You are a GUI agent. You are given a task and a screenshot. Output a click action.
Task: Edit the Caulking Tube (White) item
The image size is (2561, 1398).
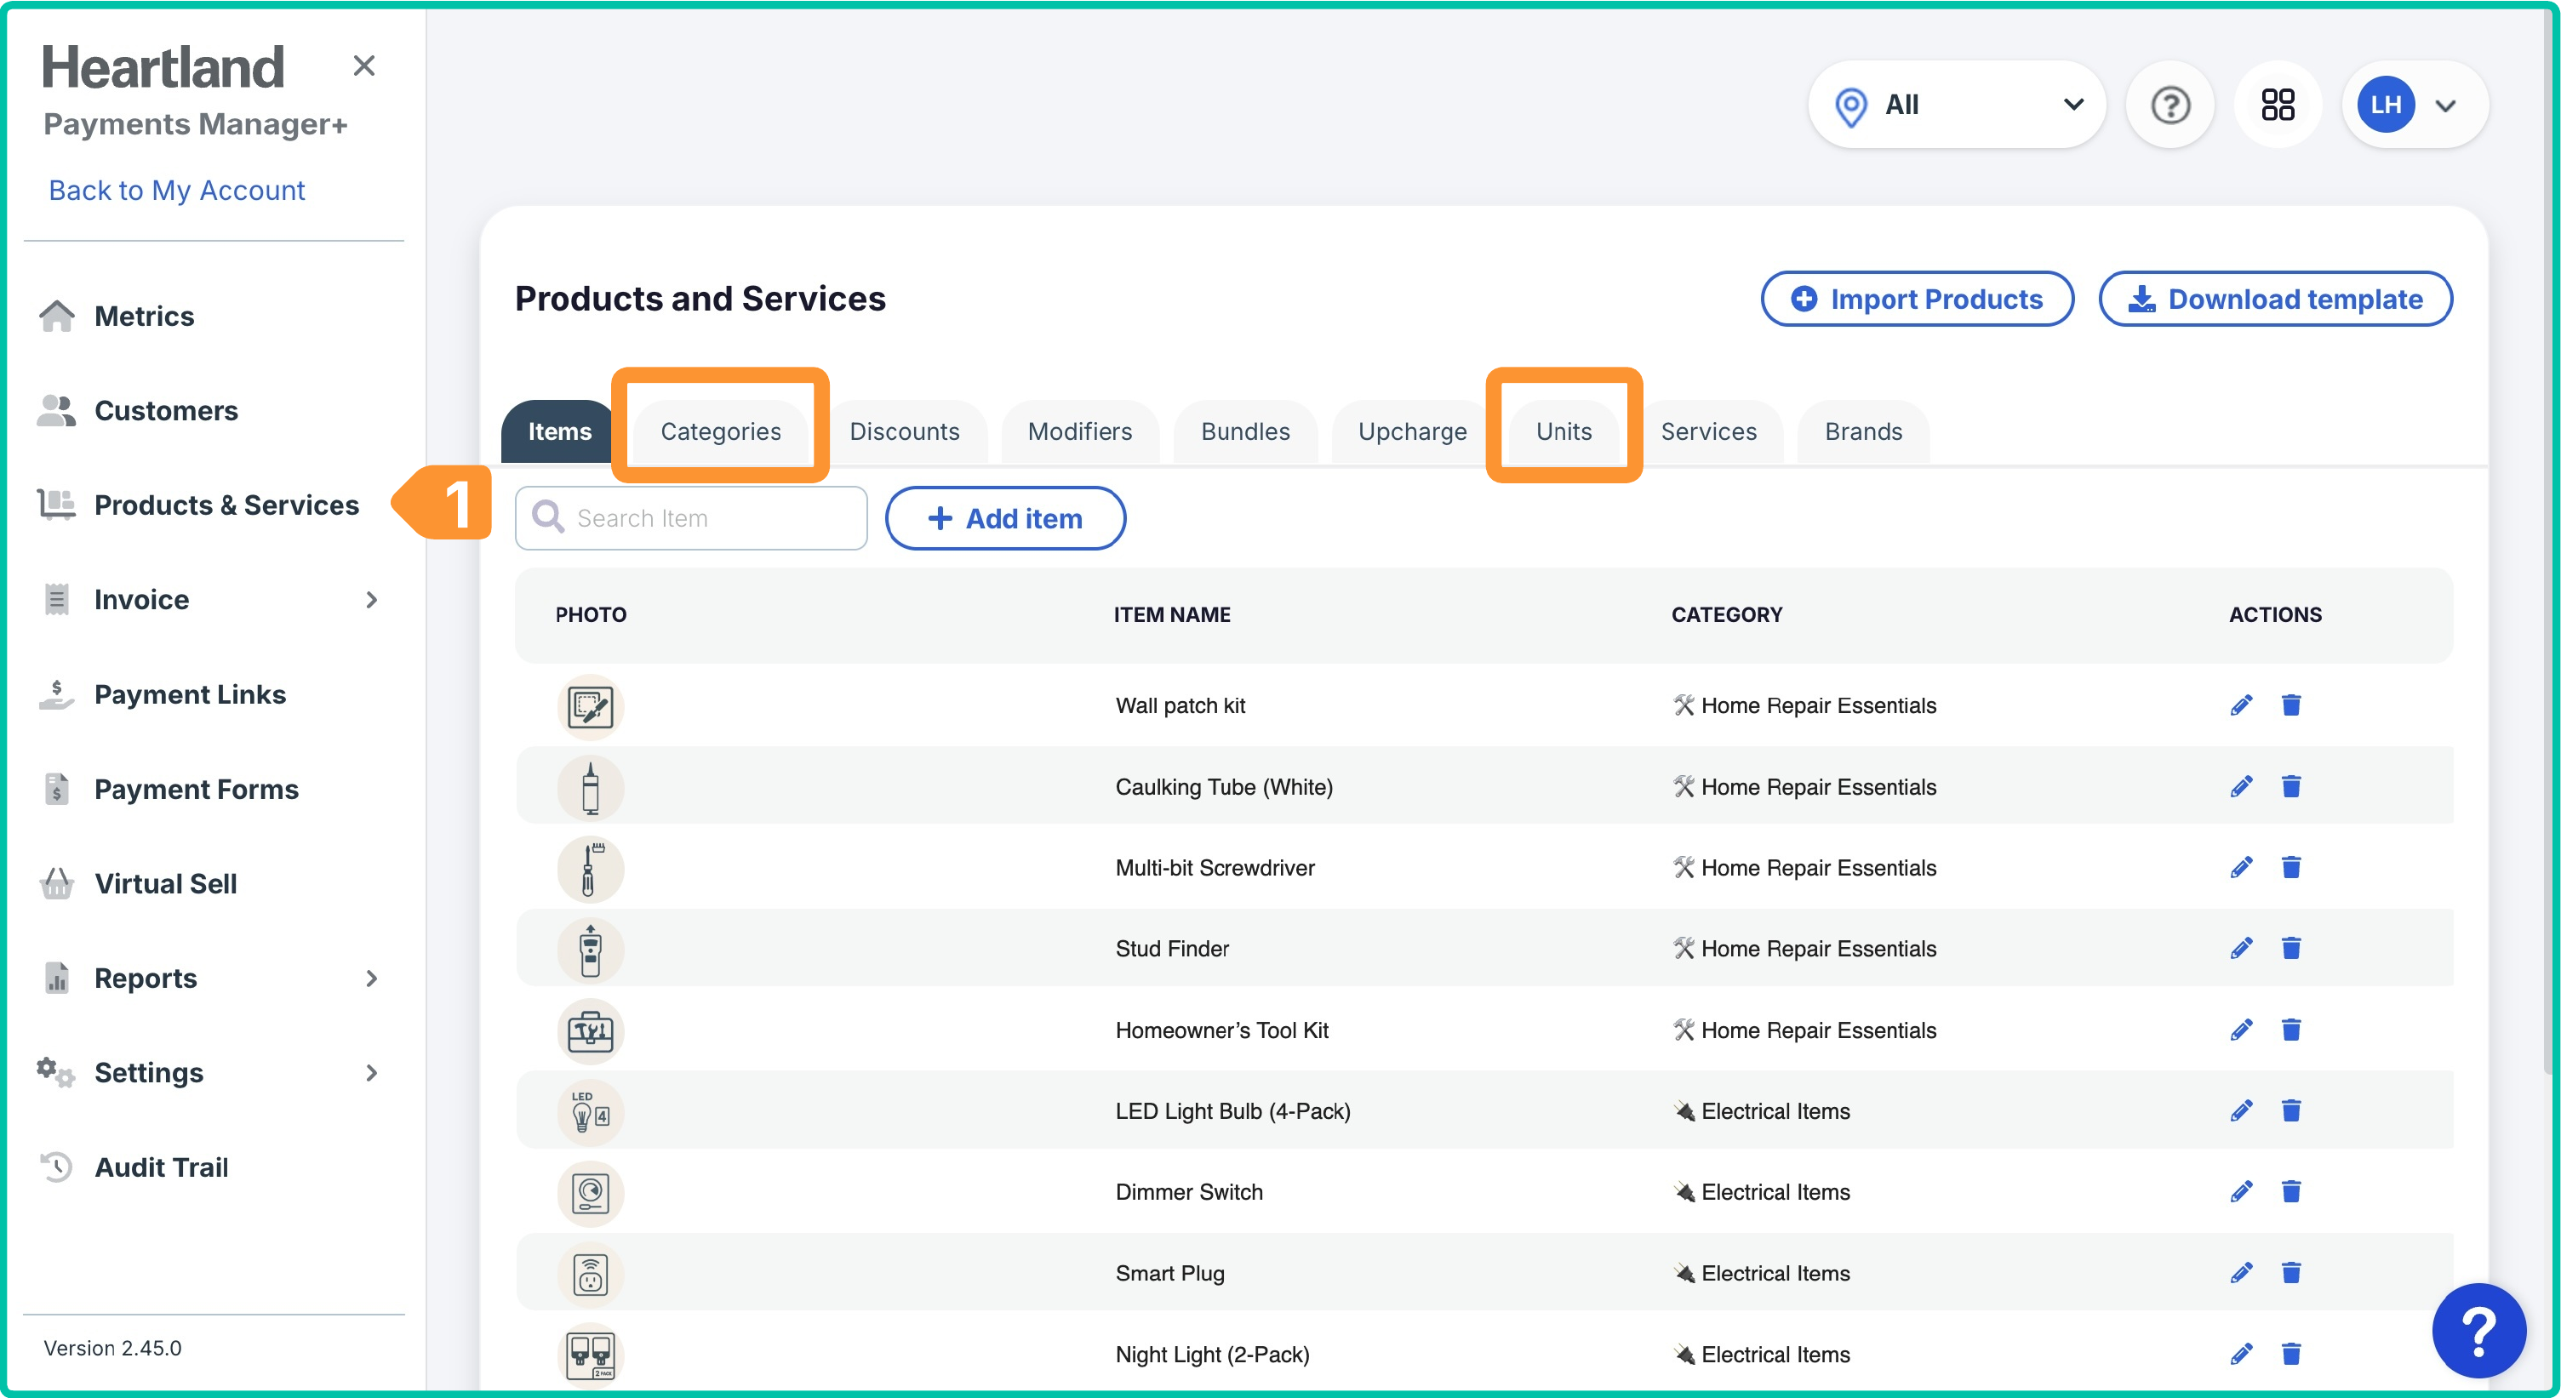pos(2241,787)
